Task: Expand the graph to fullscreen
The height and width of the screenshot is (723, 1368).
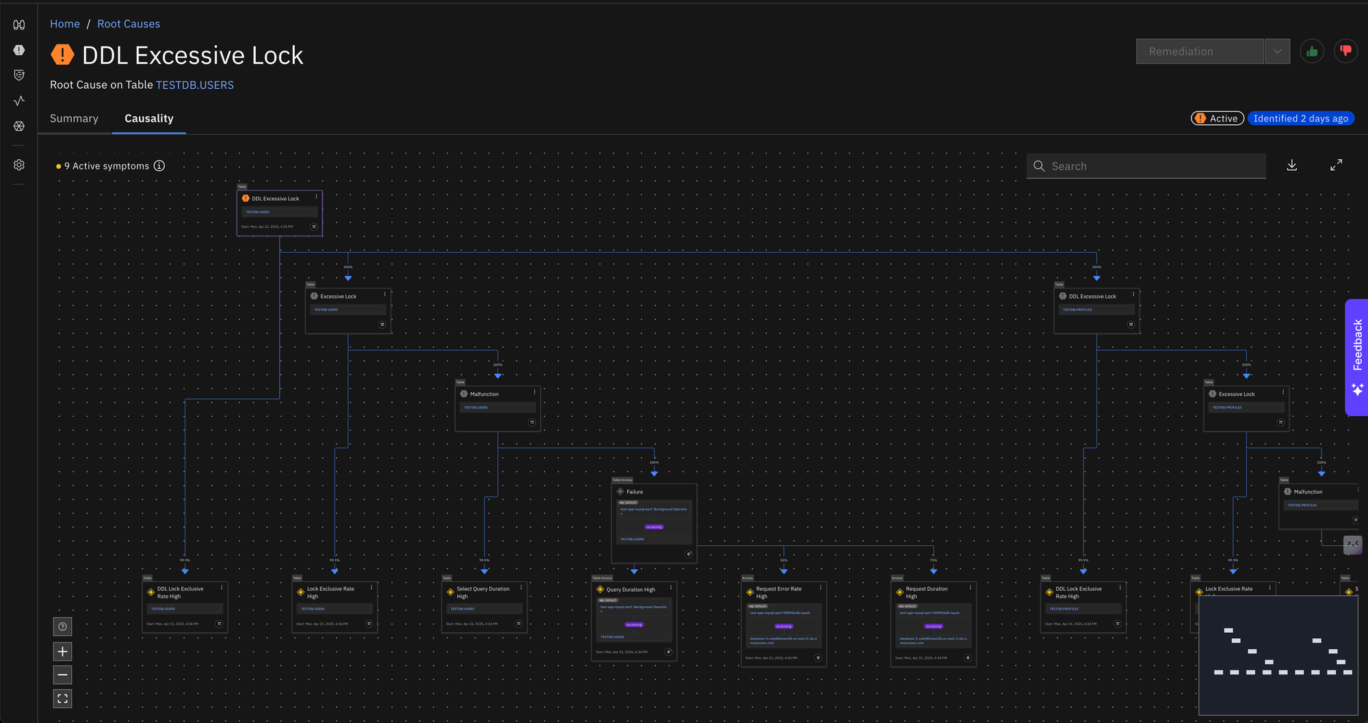Action: pos(1336,165)
